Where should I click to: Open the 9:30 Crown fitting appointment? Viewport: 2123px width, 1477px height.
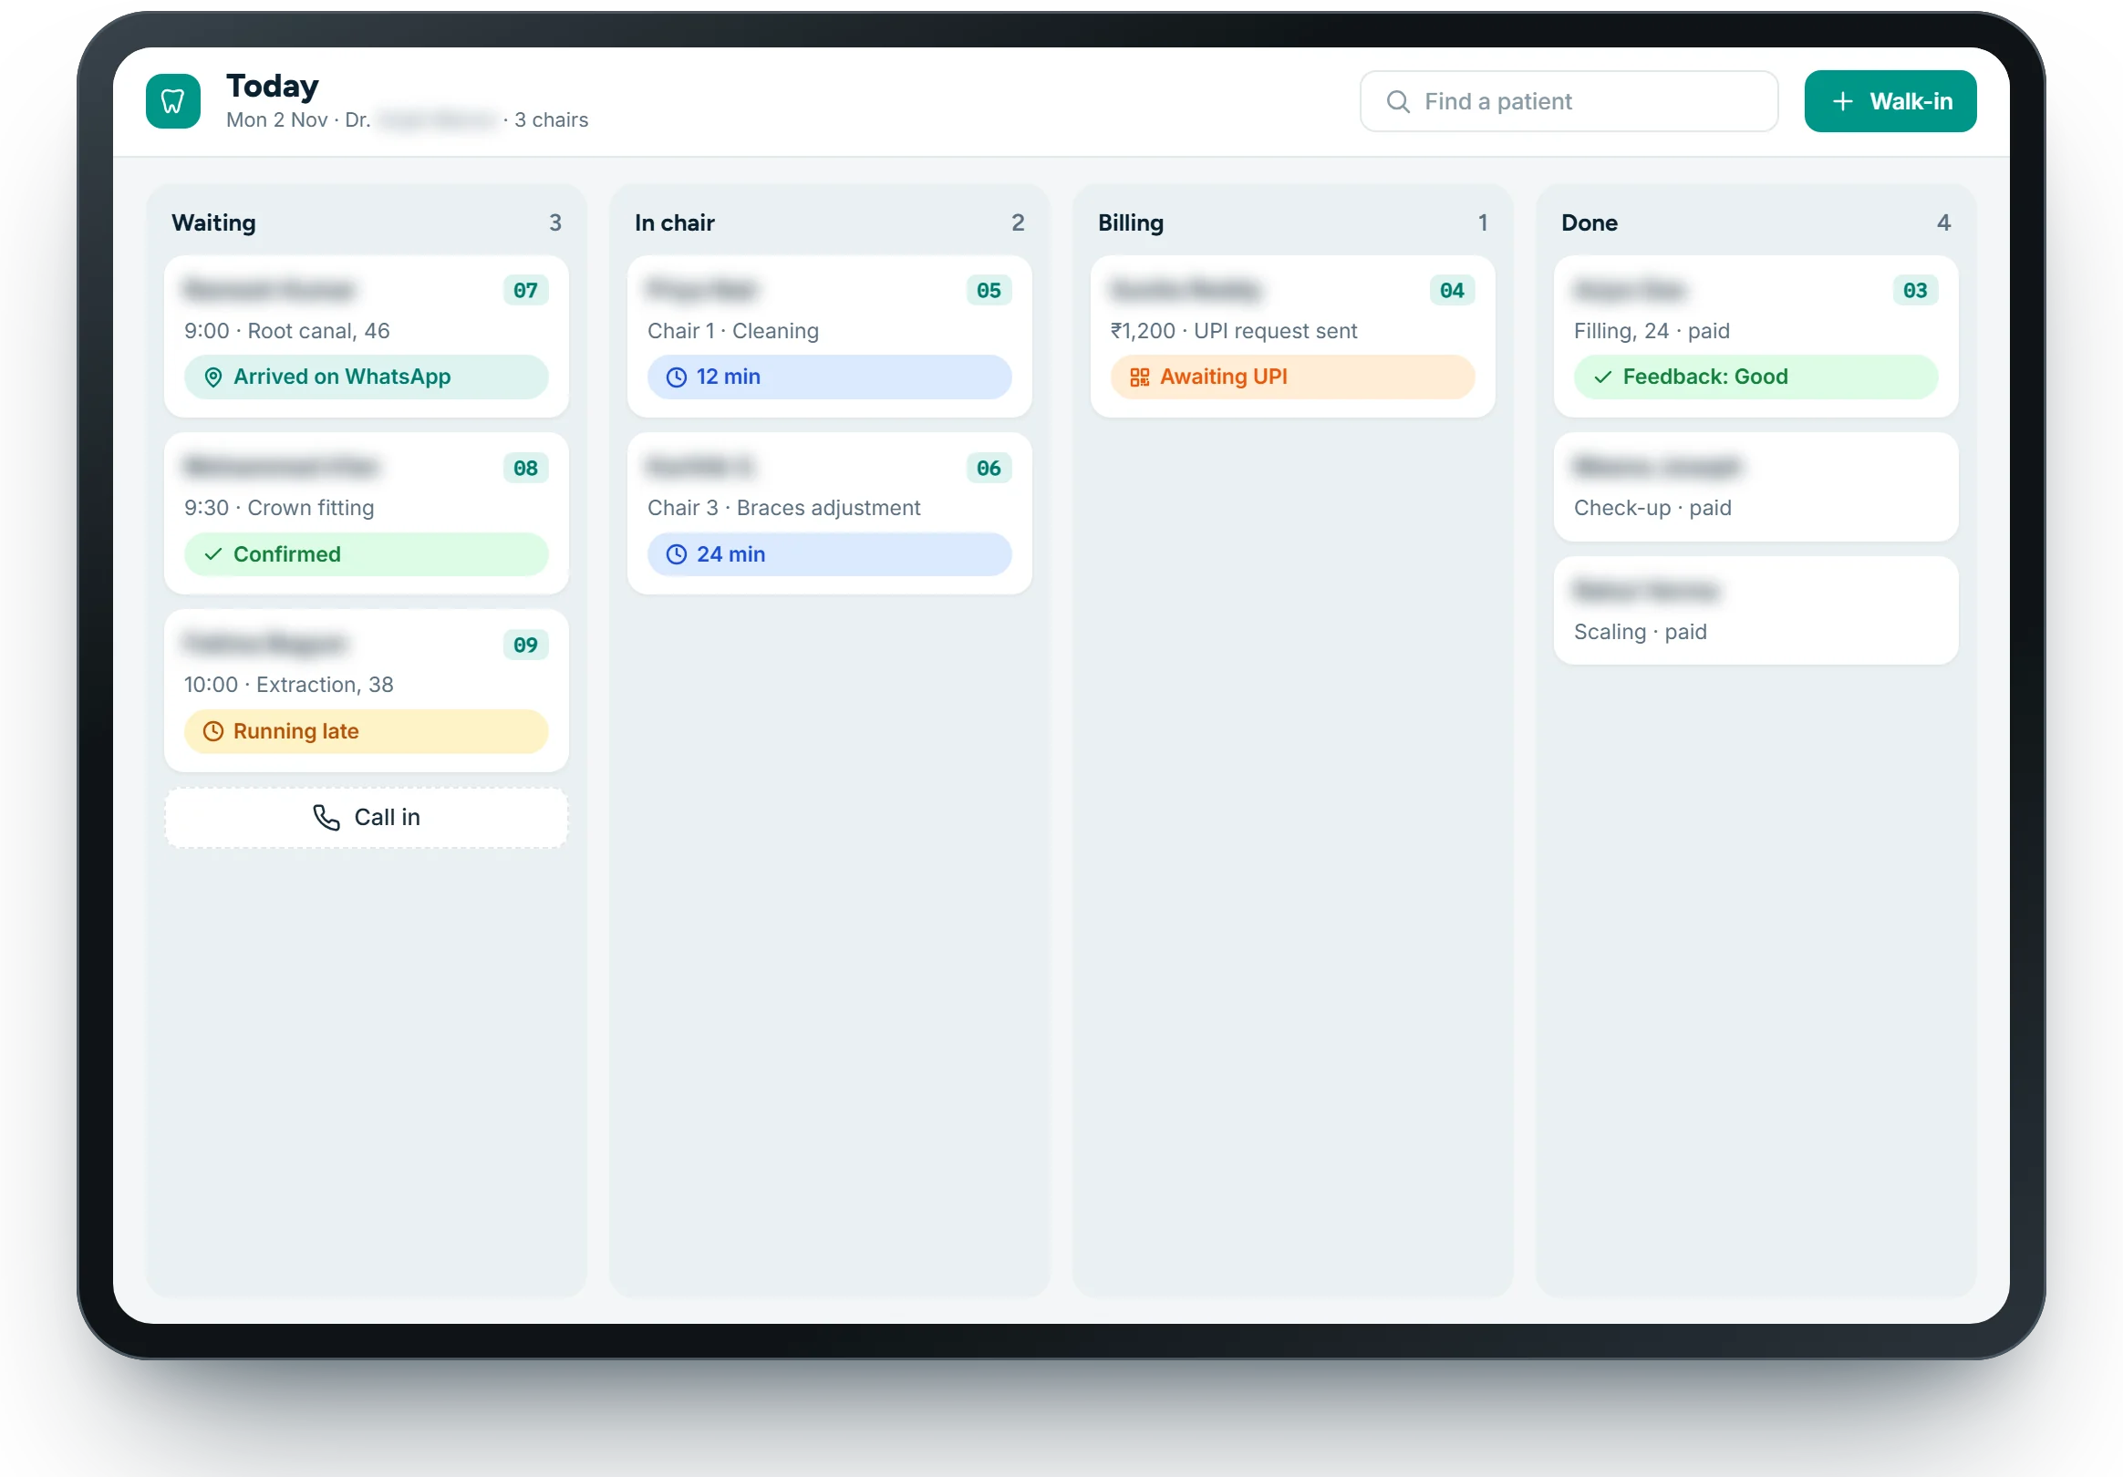367,513
